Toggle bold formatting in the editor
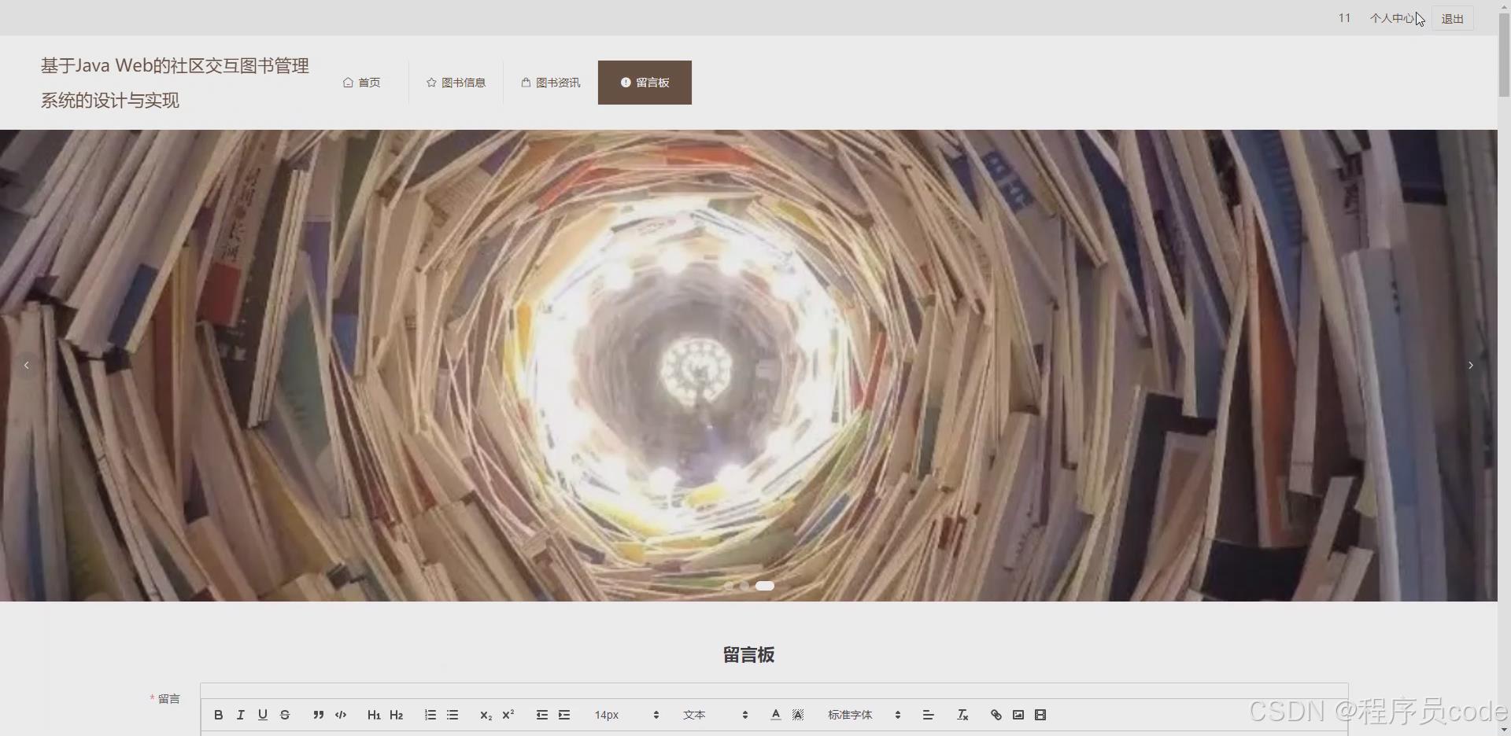This screenshot has width=1511, height=736. 218,714
